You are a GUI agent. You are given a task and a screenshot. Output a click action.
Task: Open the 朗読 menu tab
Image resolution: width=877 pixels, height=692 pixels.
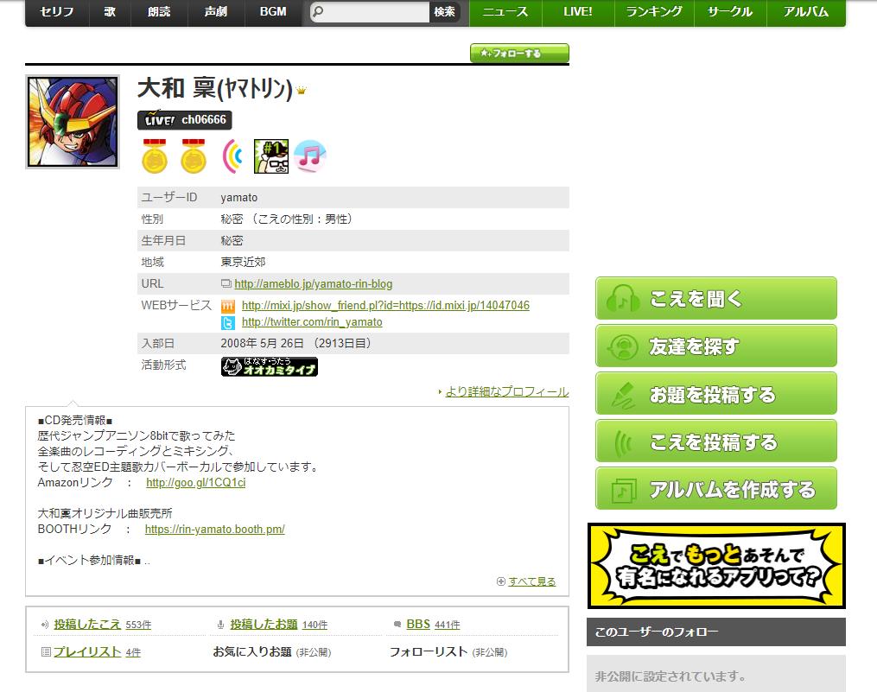tap(159, 12)
